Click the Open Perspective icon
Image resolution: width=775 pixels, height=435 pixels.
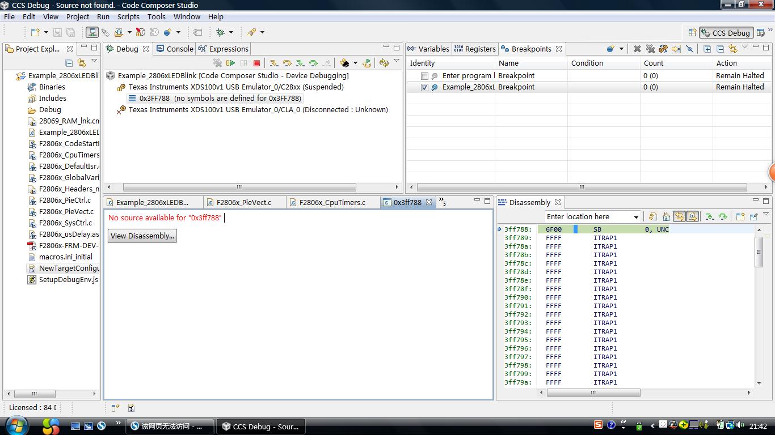pos(692,33)
